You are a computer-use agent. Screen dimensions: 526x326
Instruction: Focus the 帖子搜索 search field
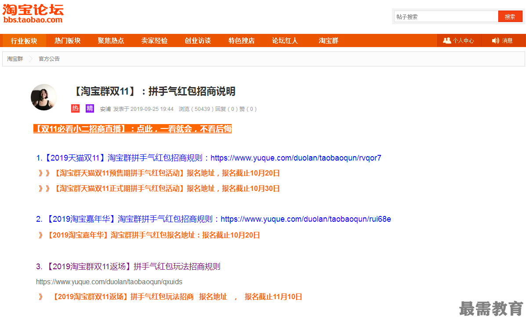[446, 16]
